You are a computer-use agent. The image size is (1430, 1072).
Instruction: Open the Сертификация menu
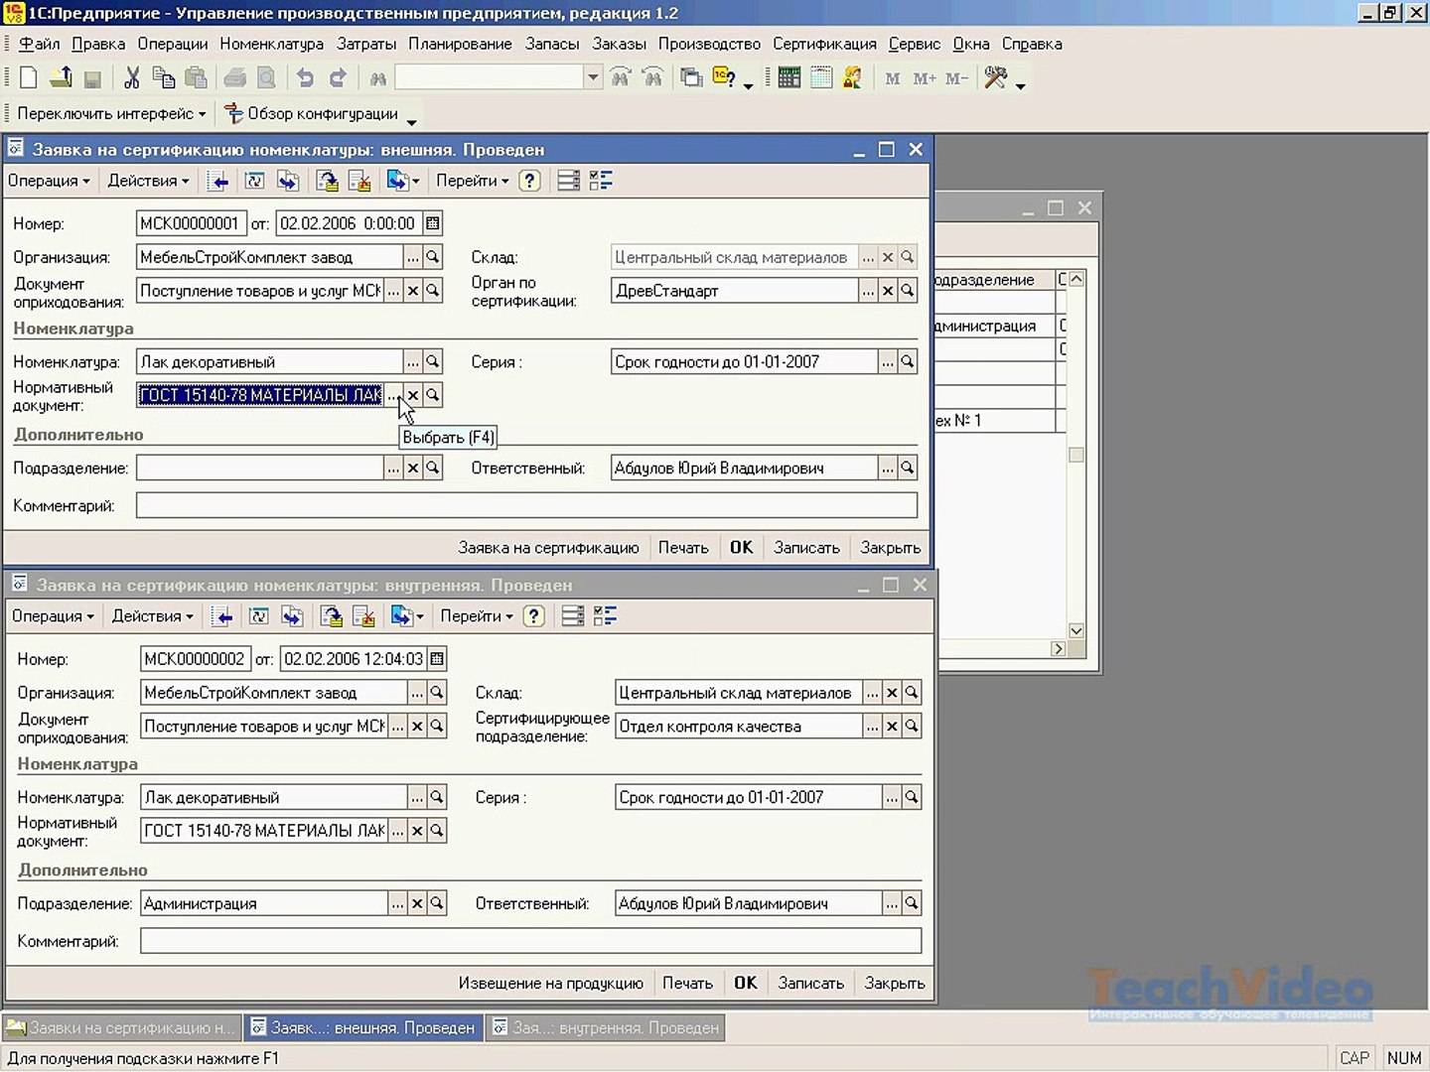tap(824, 44)
